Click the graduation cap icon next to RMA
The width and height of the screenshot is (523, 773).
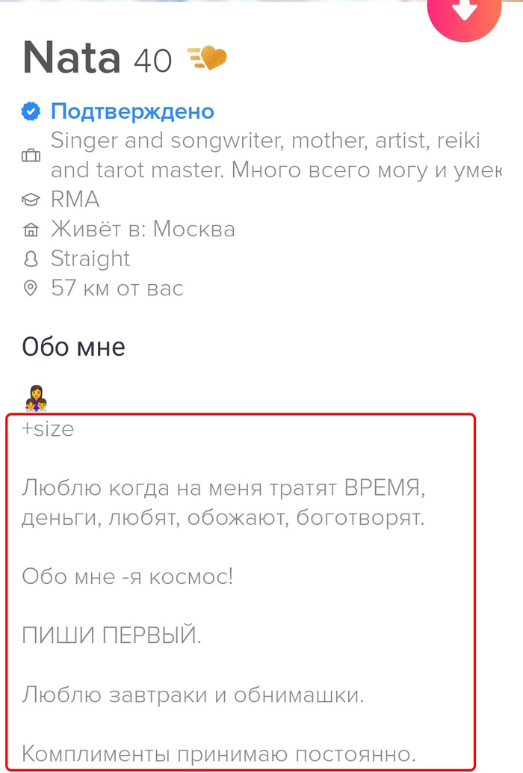click(x=31, y=200)
